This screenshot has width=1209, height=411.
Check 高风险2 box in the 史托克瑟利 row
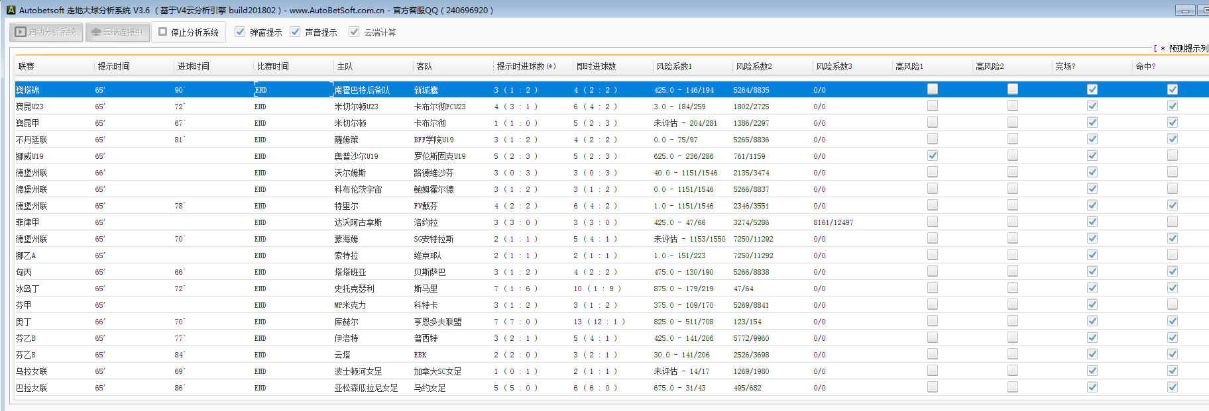1013,288
